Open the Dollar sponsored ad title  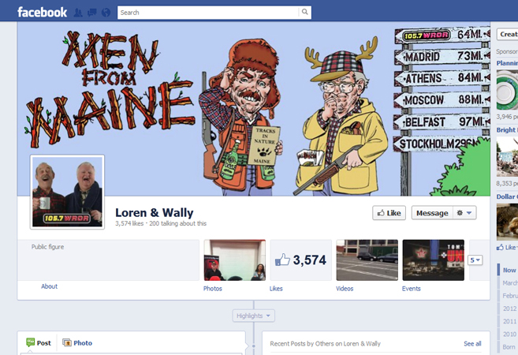(x=507, y=196)
